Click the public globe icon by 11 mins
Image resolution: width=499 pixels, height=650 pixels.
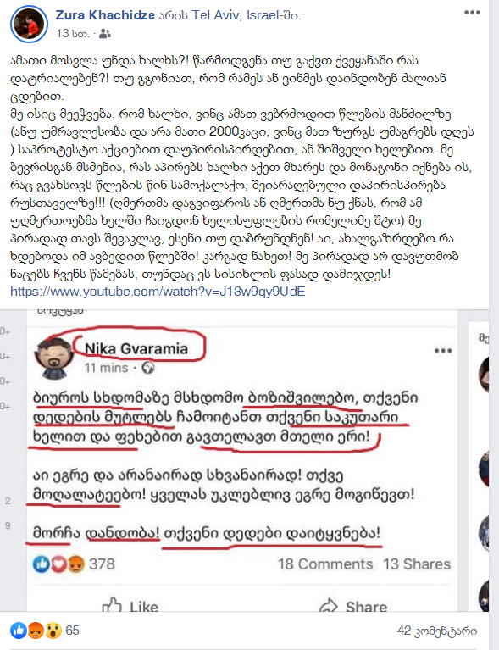[148, 368]
